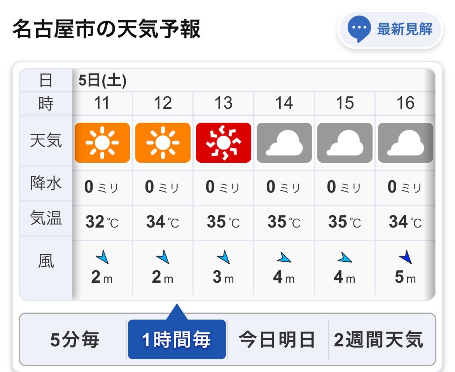This screenshot has height=372, width=455.
Task: Select the 1時間毎 tab
Action: 177,339
